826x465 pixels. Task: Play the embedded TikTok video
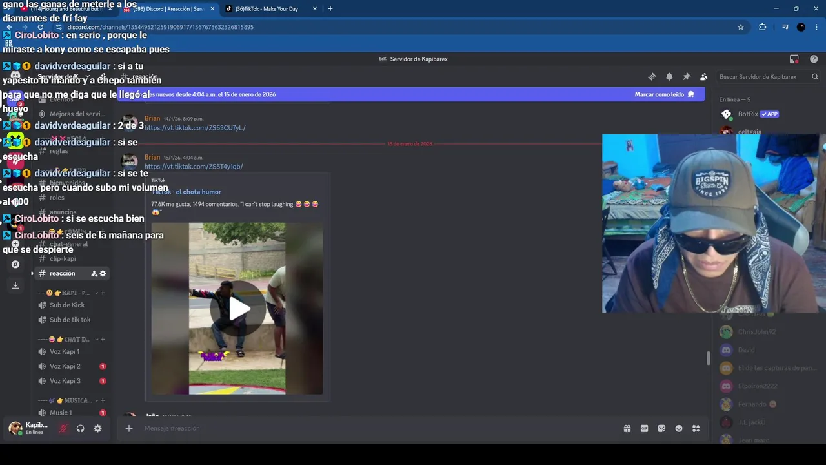point(237,309)
